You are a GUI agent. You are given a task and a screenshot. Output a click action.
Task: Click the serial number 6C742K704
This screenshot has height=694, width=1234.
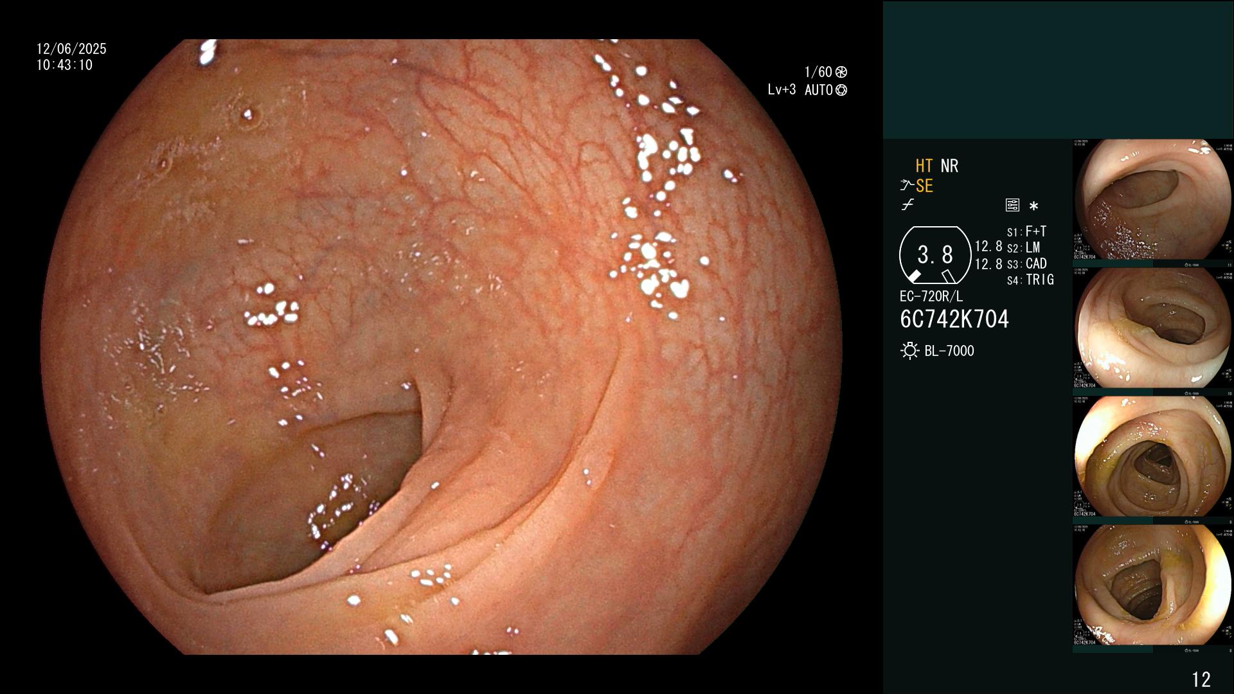click(x=954, y=319)
